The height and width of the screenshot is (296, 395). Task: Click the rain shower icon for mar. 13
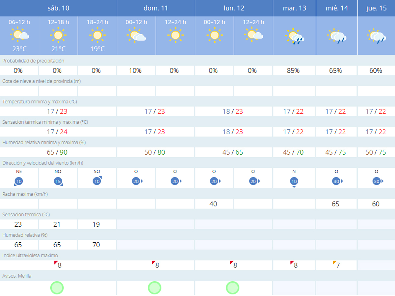pos(295,36)
